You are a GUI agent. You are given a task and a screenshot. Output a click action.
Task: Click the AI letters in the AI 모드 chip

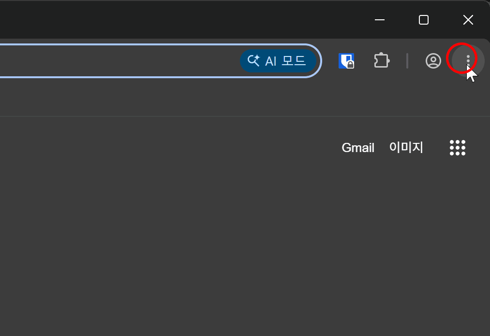(270, 61)
